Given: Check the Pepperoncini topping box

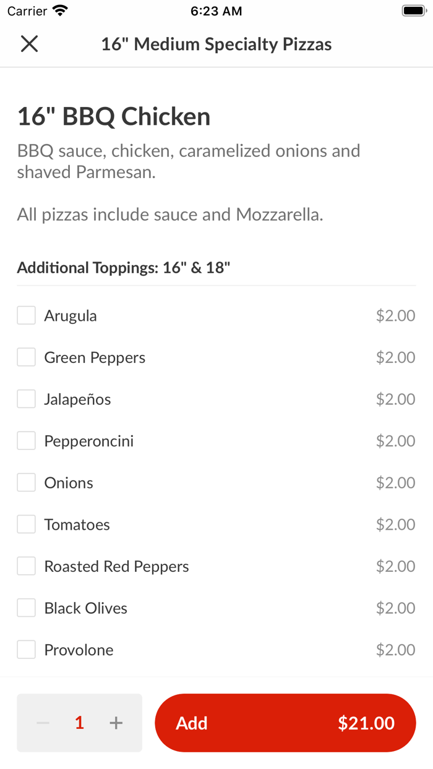Looking at the screenshot, I should [x=25, y=440].
